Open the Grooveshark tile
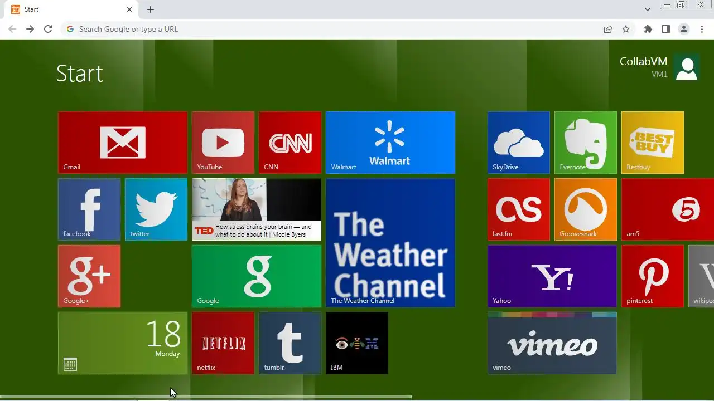This screenshot has width=714, height=401. (x=586, y=209)
